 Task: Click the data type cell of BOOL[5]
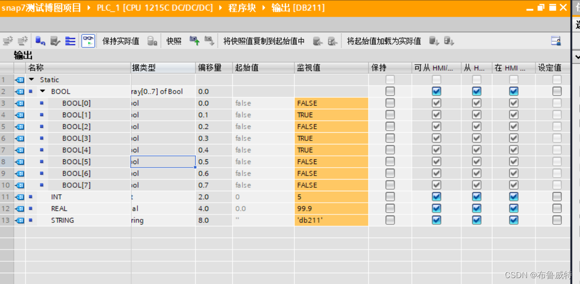pyautogui.click(x=163, y=162)
